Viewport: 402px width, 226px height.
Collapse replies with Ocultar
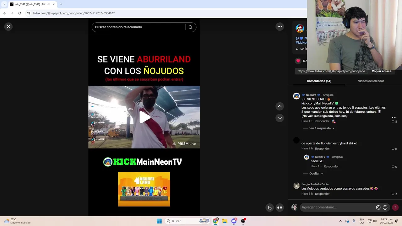(316, 174)
